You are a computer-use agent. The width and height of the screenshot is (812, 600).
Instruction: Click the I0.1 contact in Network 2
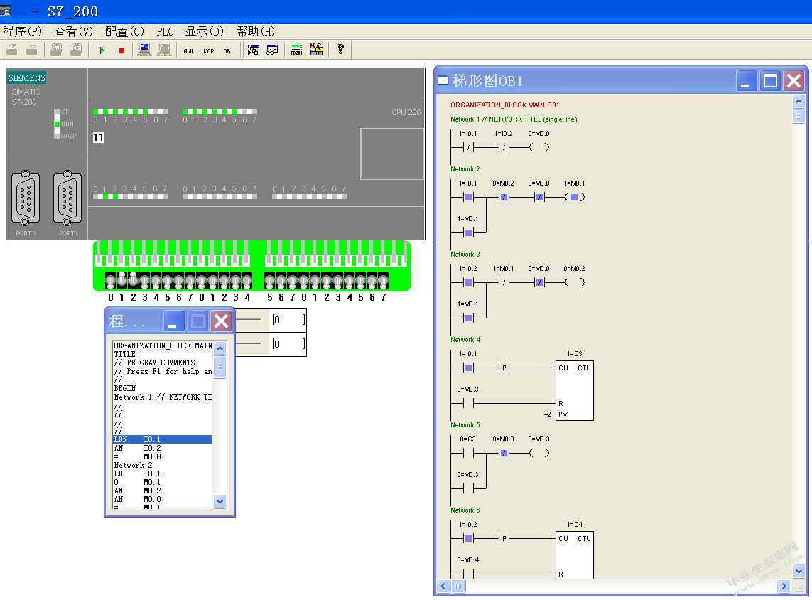468,197
